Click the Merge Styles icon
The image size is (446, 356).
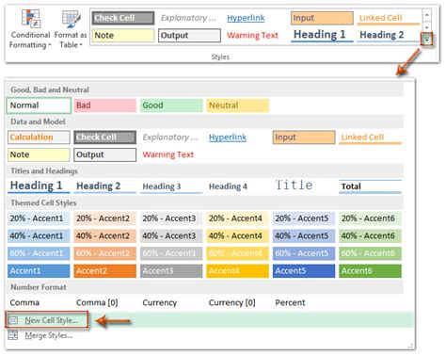[13, 335]
